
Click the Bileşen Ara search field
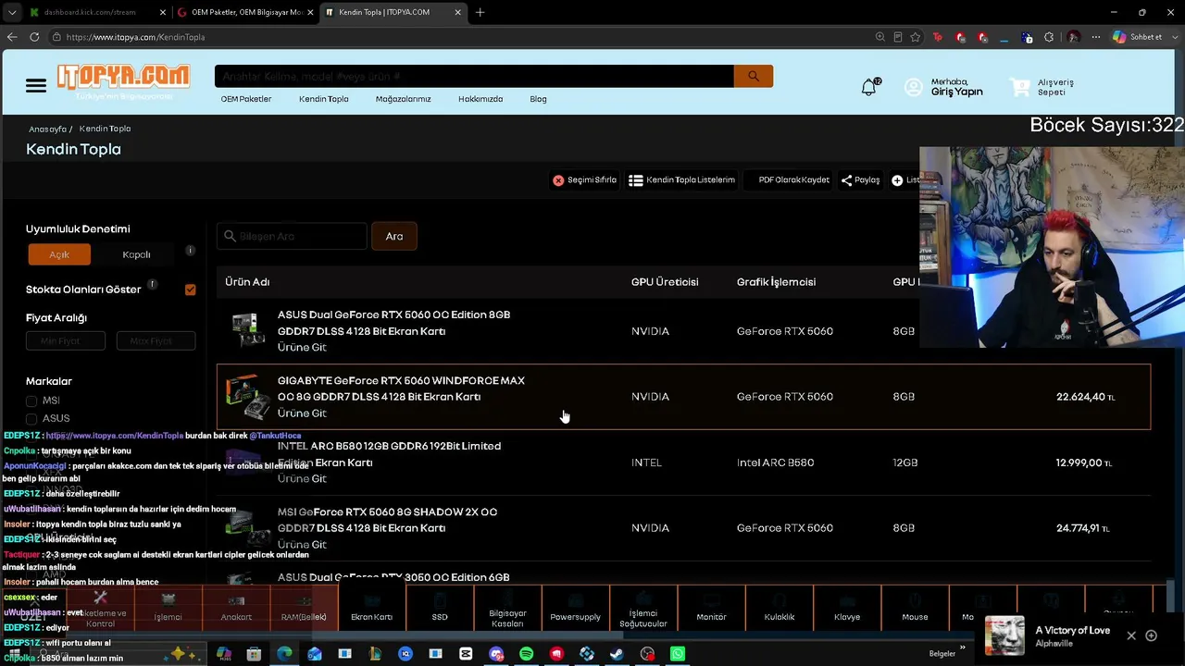coord(293,236)
